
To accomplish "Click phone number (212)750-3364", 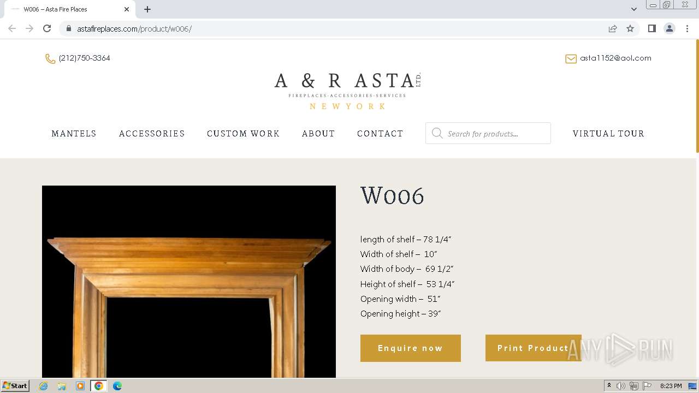I will (85, 58).
